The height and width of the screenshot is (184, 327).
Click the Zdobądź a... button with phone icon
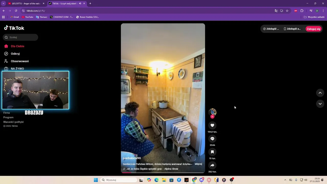click(292, 29)
